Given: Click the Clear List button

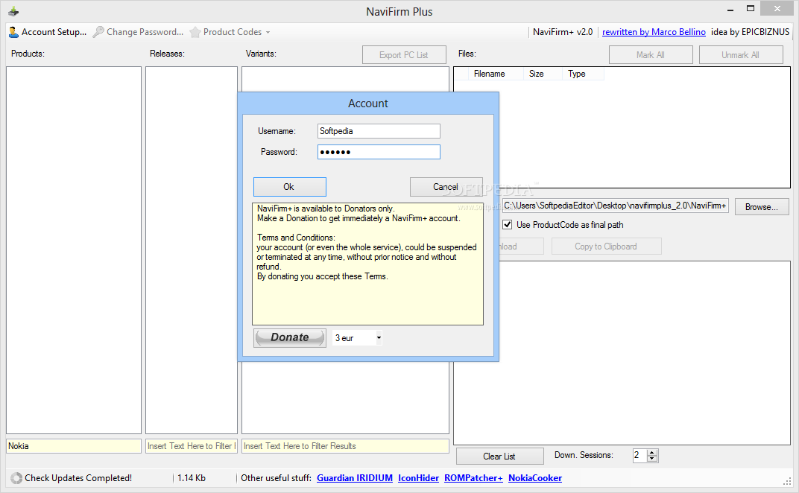Looking at the screenshot, I should tap(499, 457).
